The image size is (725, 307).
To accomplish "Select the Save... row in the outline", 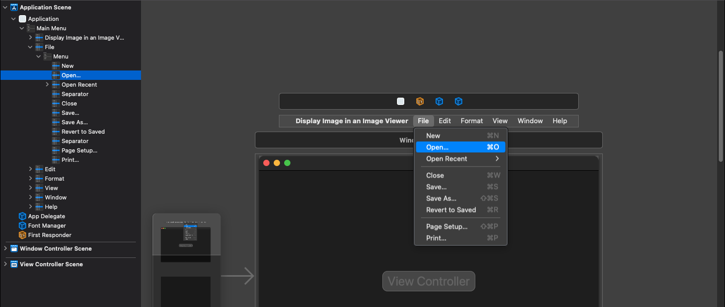I will (x=71, y=113).
